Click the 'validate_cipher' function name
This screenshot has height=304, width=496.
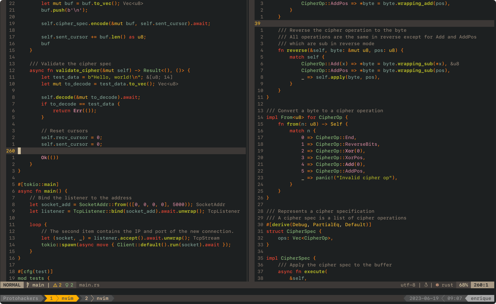click(x=78, y=71)
